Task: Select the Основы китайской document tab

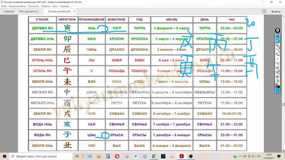Action: 60,12
